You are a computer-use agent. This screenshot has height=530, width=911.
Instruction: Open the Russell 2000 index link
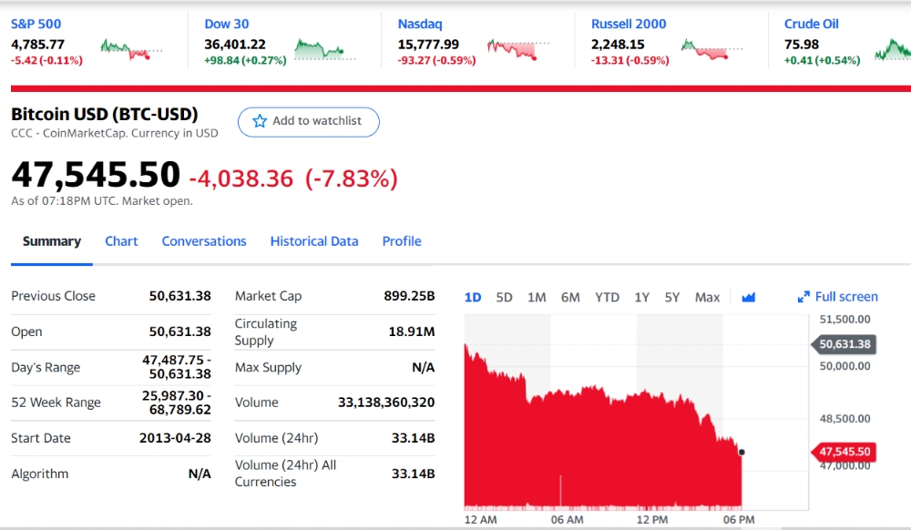629,24
